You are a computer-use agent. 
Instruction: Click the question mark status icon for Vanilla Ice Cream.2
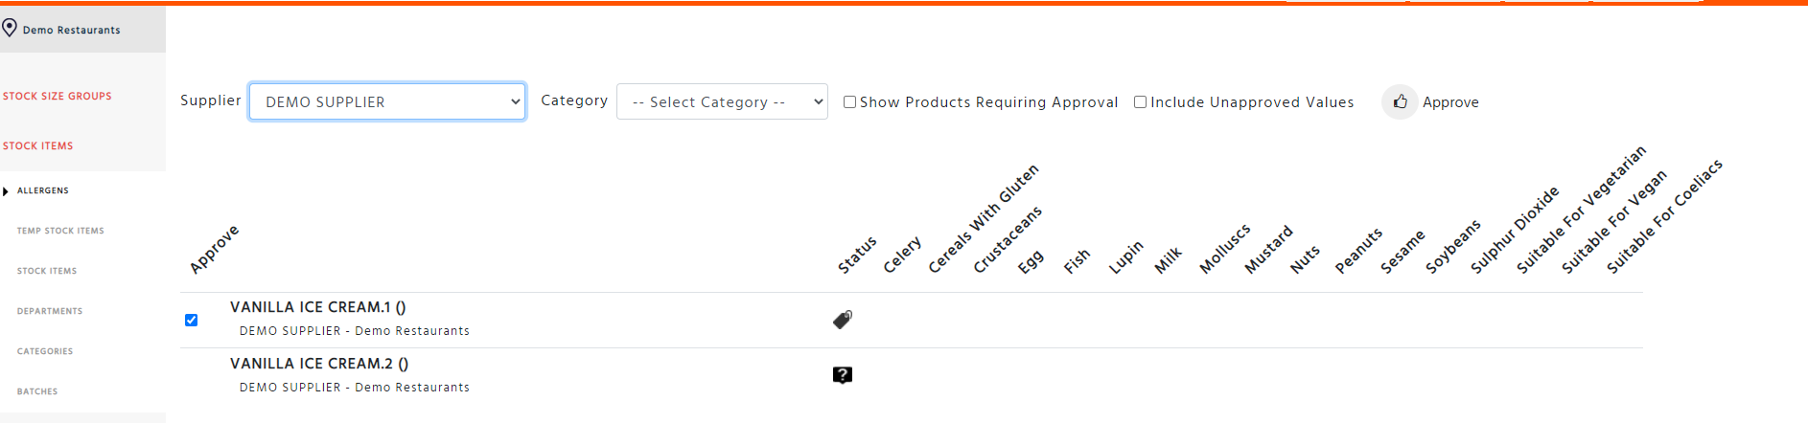point(843,375)
